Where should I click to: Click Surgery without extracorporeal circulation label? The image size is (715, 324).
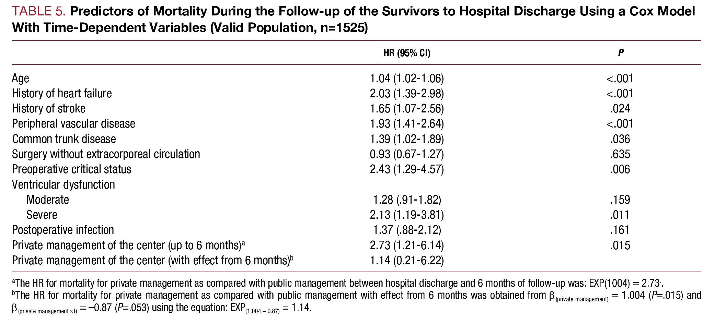[106, 154]
